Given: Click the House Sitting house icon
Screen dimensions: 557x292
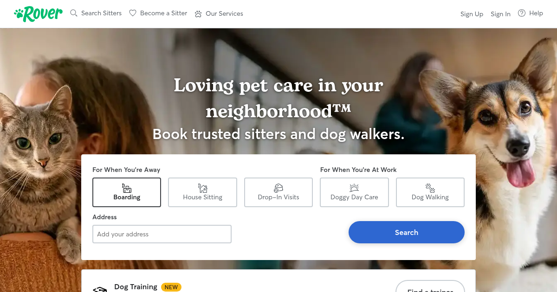Looking at the screenshot, I should click(x=203, y=188).
